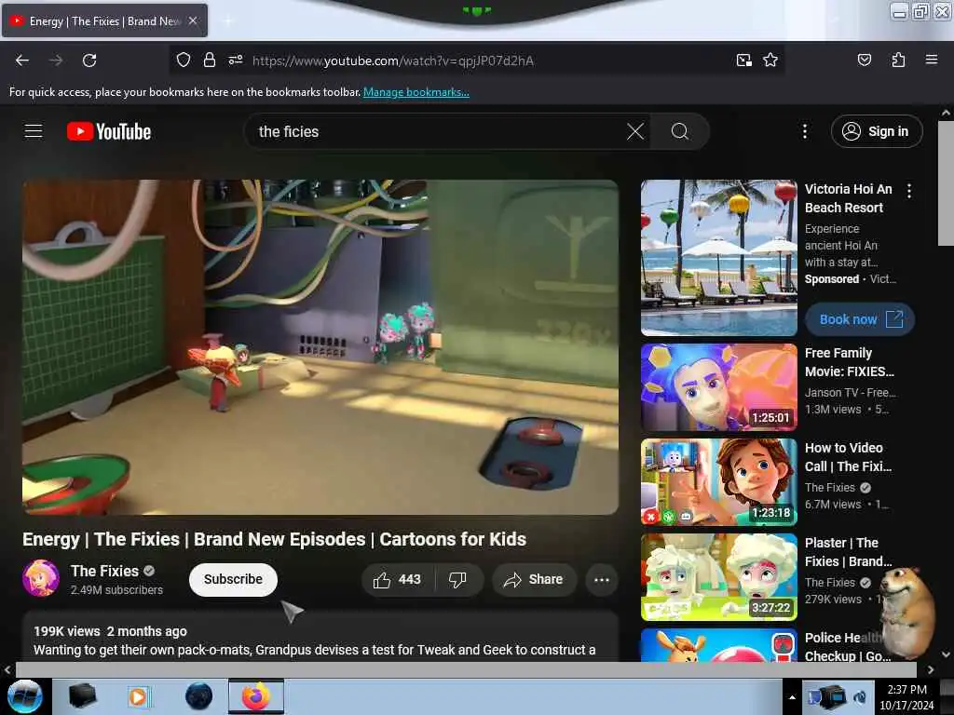Image resolution: width=954 pixels, height=715 pixels.
Task: Open Free Family Movie FIXIES thumbnail
Action: point(718,387)
